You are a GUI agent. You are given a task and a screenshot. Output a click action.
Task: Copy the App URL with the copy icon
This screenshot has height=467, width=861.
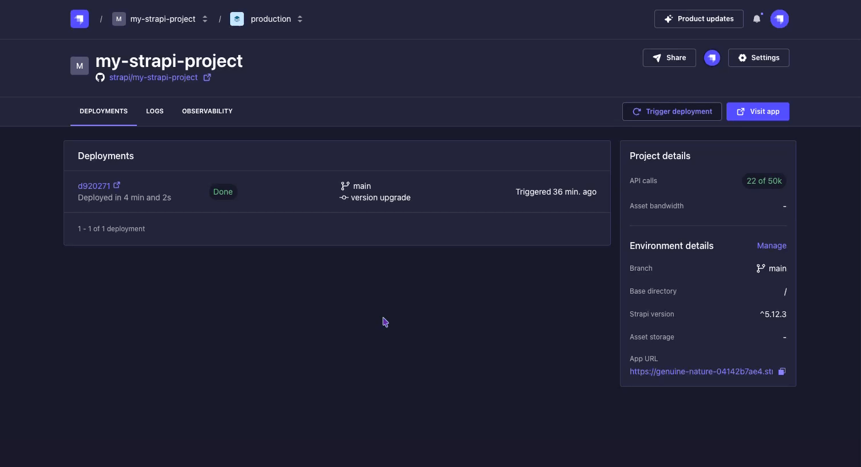782,371
